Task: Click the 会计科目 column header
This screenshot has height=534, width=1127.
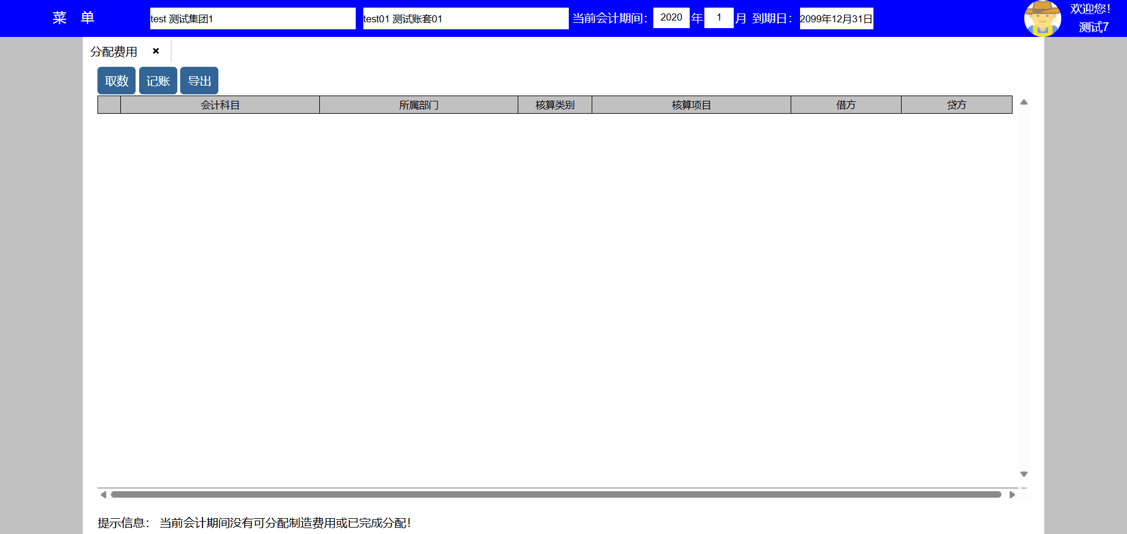Action: tap(220, 105)
